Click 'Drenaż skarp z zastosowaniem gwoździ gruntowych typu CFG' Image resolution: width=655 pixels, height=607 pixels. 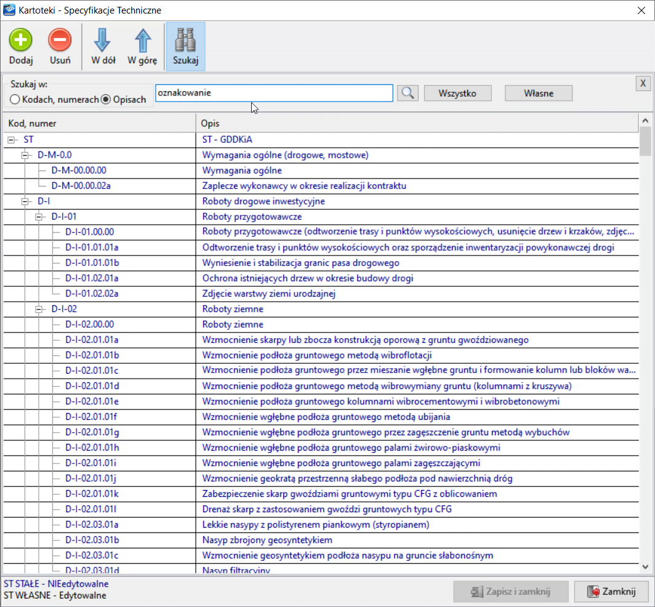(x=327, y=509)
